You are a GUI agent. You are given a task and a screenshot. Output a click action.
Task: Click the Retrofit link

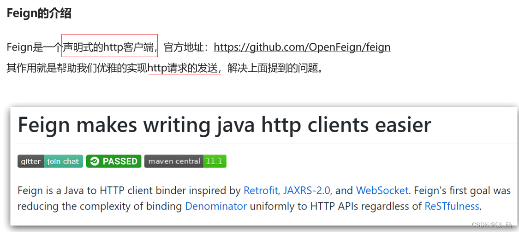(261, 191)
